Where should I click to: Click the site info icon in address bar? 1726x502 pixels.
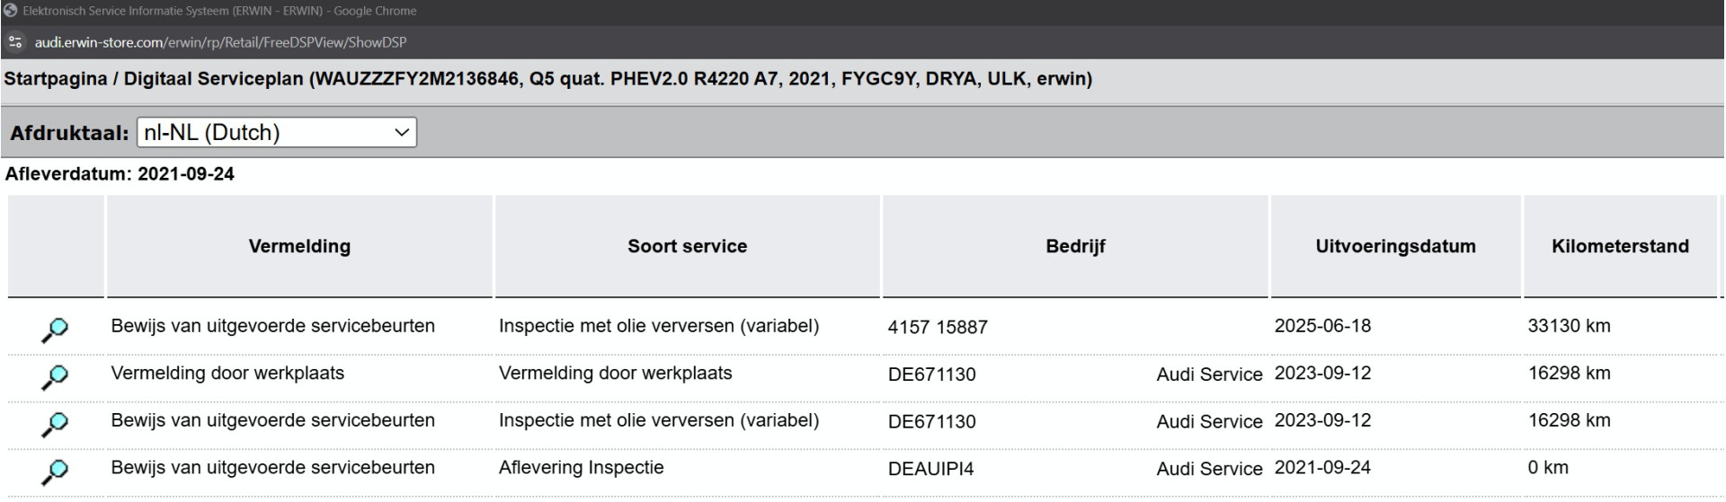coord(14,42)
